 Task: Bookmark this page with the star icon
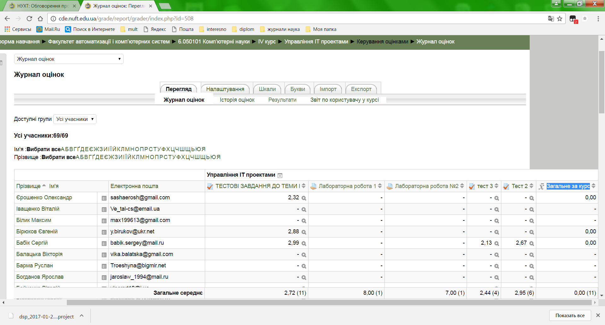560,19
